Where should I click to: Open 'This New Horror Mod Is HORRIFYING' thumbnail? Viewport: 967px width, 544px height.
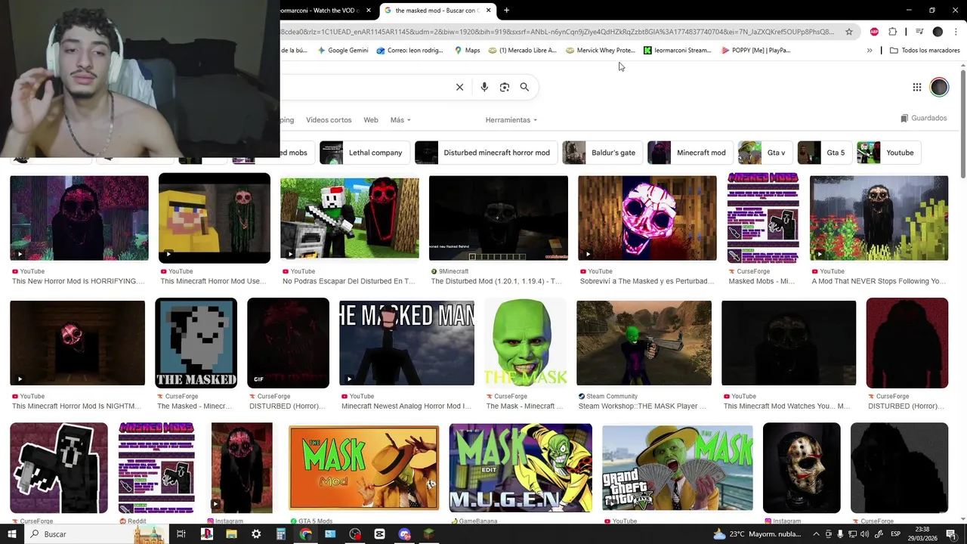click(x=79, y=218)
